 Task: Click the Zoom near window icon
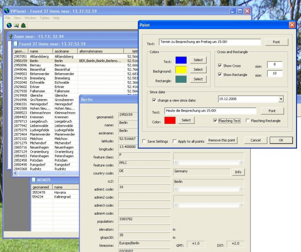11,36
